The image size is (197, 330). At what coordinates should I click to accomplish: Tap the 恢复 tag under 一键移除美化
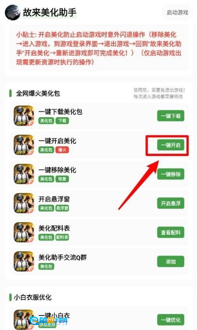click(62, 179)
